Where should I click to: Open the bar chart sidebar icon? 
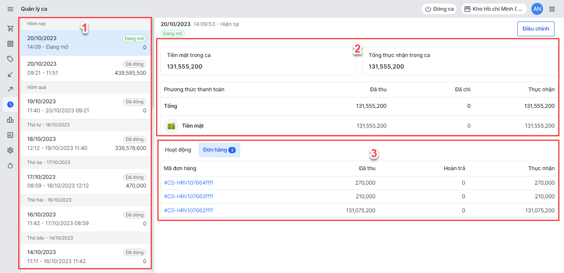(10, 120)
